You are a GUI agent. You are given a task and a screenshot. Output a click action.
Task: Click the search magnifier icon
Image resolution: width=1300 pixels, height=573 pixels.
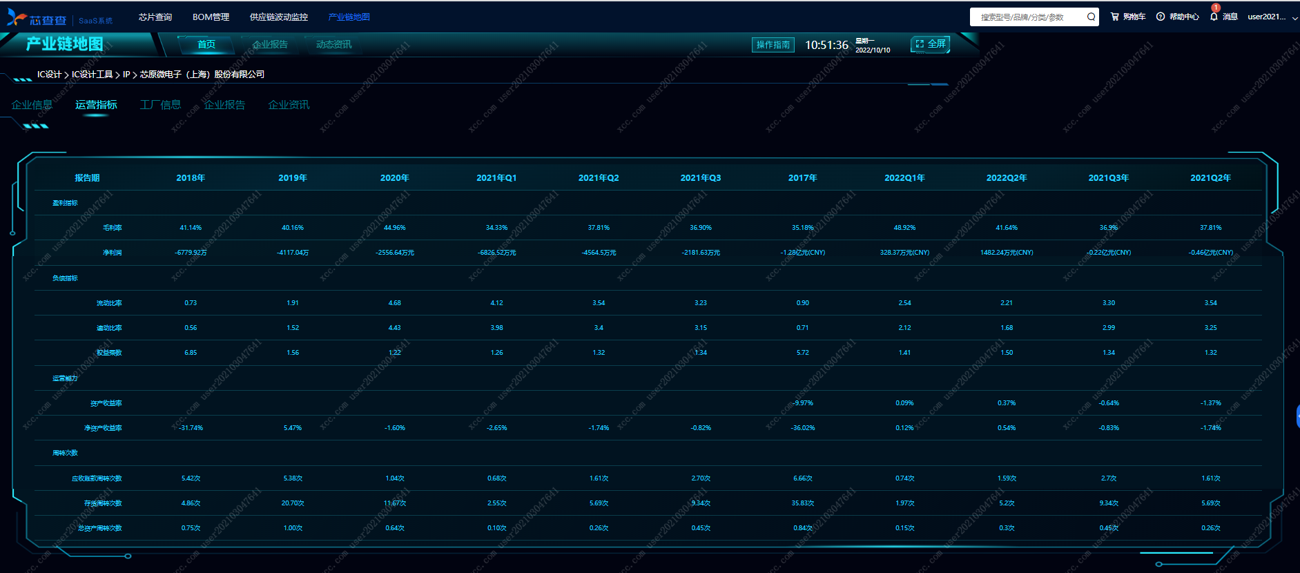(1091, 17)
